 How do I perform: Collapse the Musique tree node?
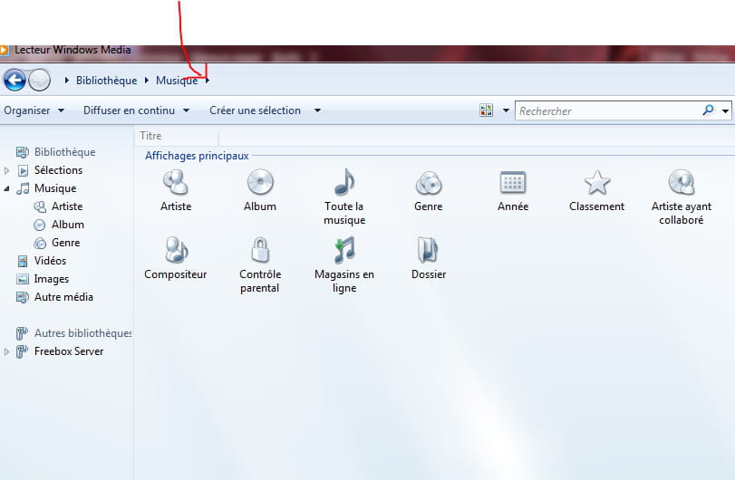click(6, 188)
